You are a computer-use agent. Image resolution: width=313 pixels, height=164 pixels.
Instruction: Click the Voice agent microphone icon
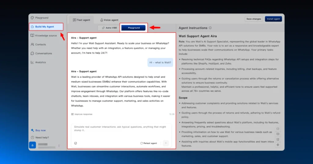101,20
